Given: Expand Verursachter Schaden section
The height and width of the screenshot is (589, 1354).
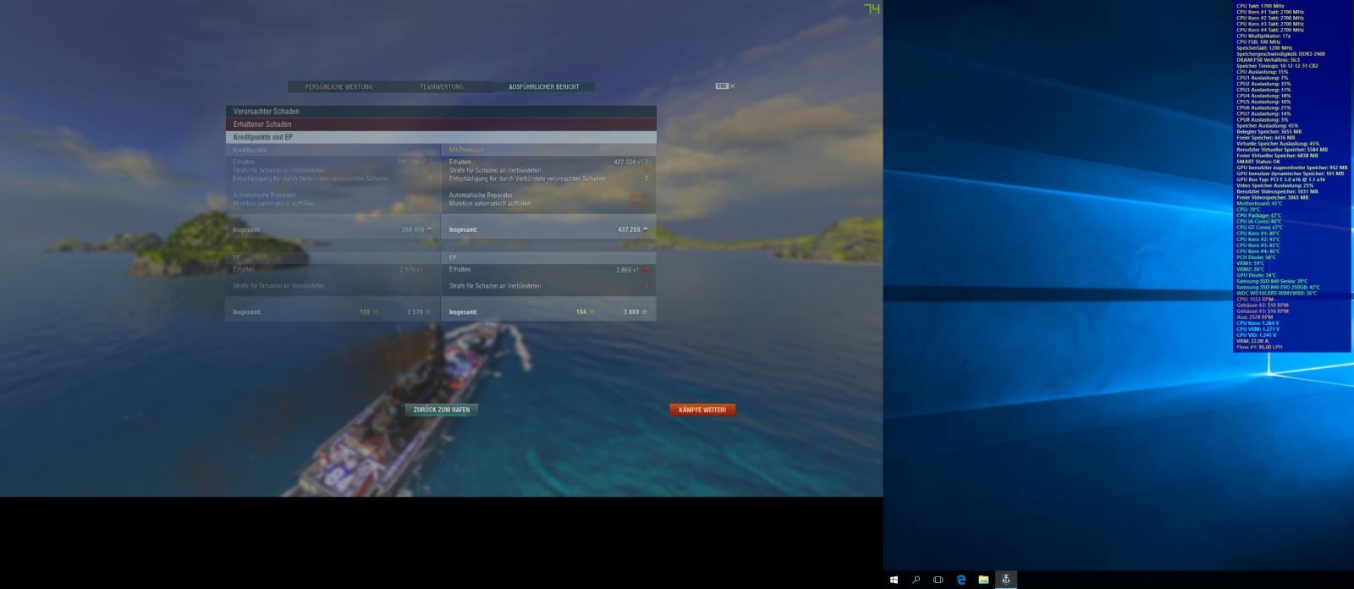Looking at the screenshot, I should tap(441, 111).
